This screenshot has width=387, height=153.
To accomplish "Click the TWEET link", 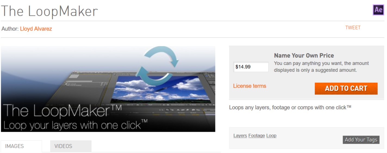I will 353,27.
